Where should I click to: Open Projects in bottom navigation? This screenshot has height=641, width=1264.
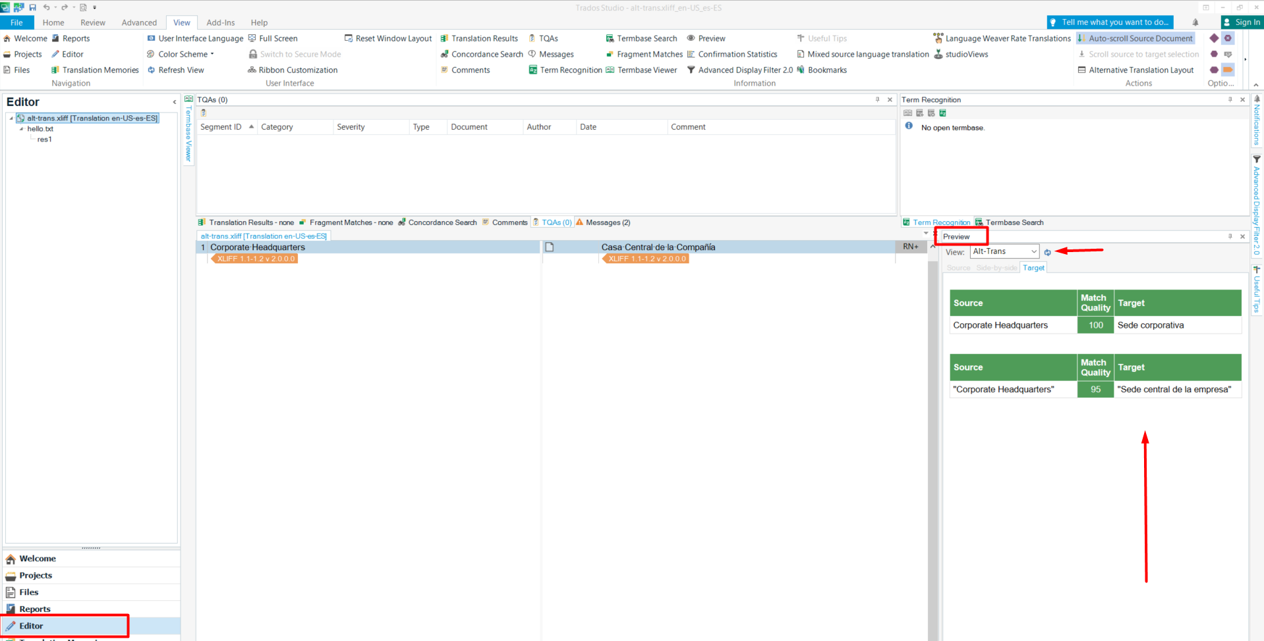[x=92, y=575]
